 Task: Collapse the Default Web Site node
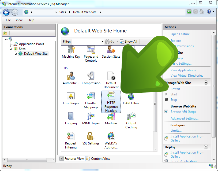(x=16, y=54)
